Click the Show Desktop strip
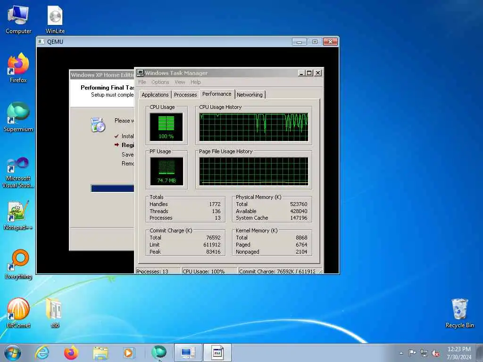Image resolution: width=483 pixels, height=362 pixels. click(480, 353)
